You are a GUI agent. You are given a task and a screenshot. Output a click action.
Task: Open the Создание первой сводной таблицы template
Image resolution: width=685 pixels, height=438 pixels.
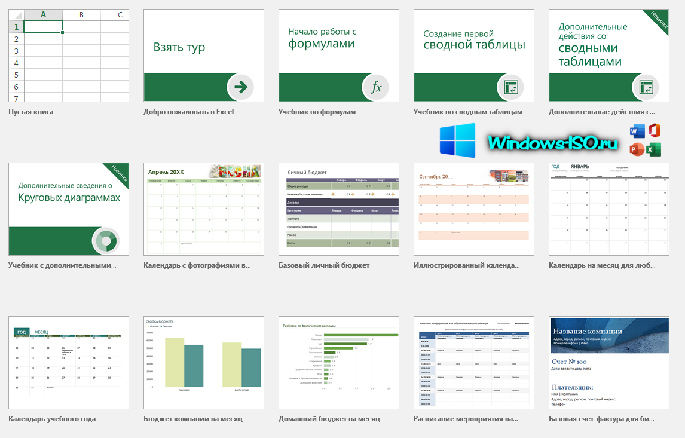(473, 56)
